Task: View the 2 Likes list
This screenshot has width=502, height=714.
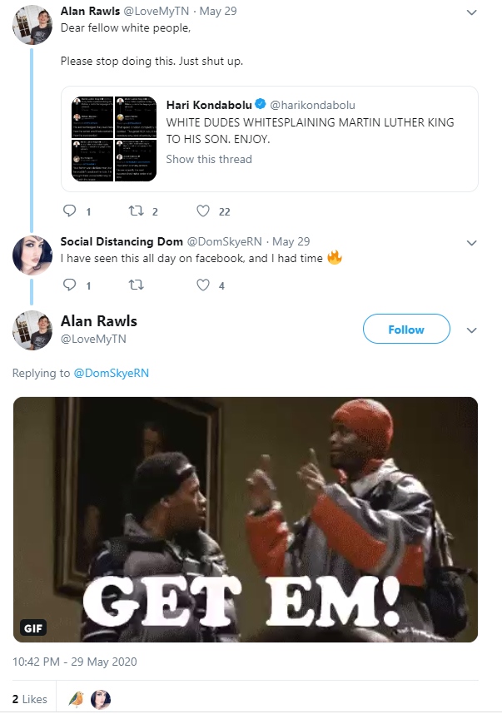Action: (30, 699)
